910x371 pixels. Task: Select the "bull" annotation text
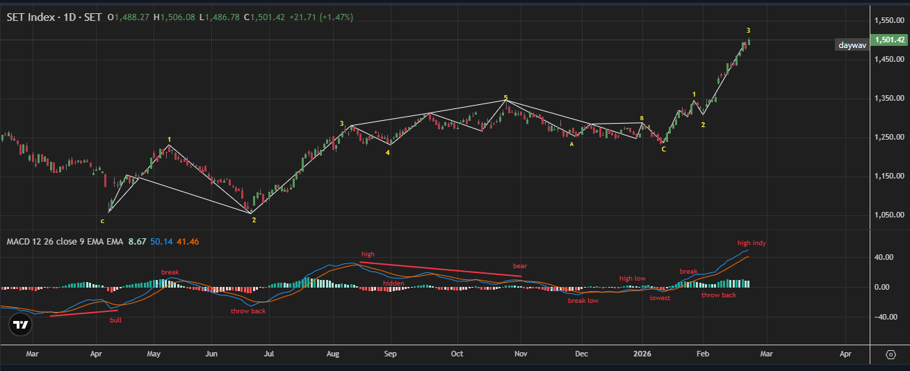point(115,321)
